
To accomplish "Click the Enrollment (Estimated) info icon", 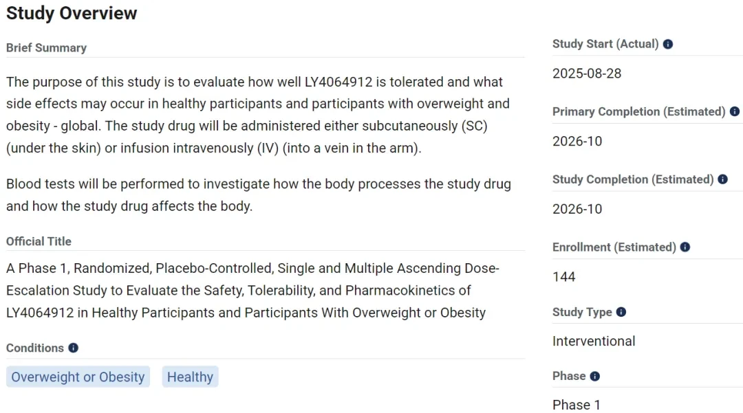I will (x=685, y=247).
